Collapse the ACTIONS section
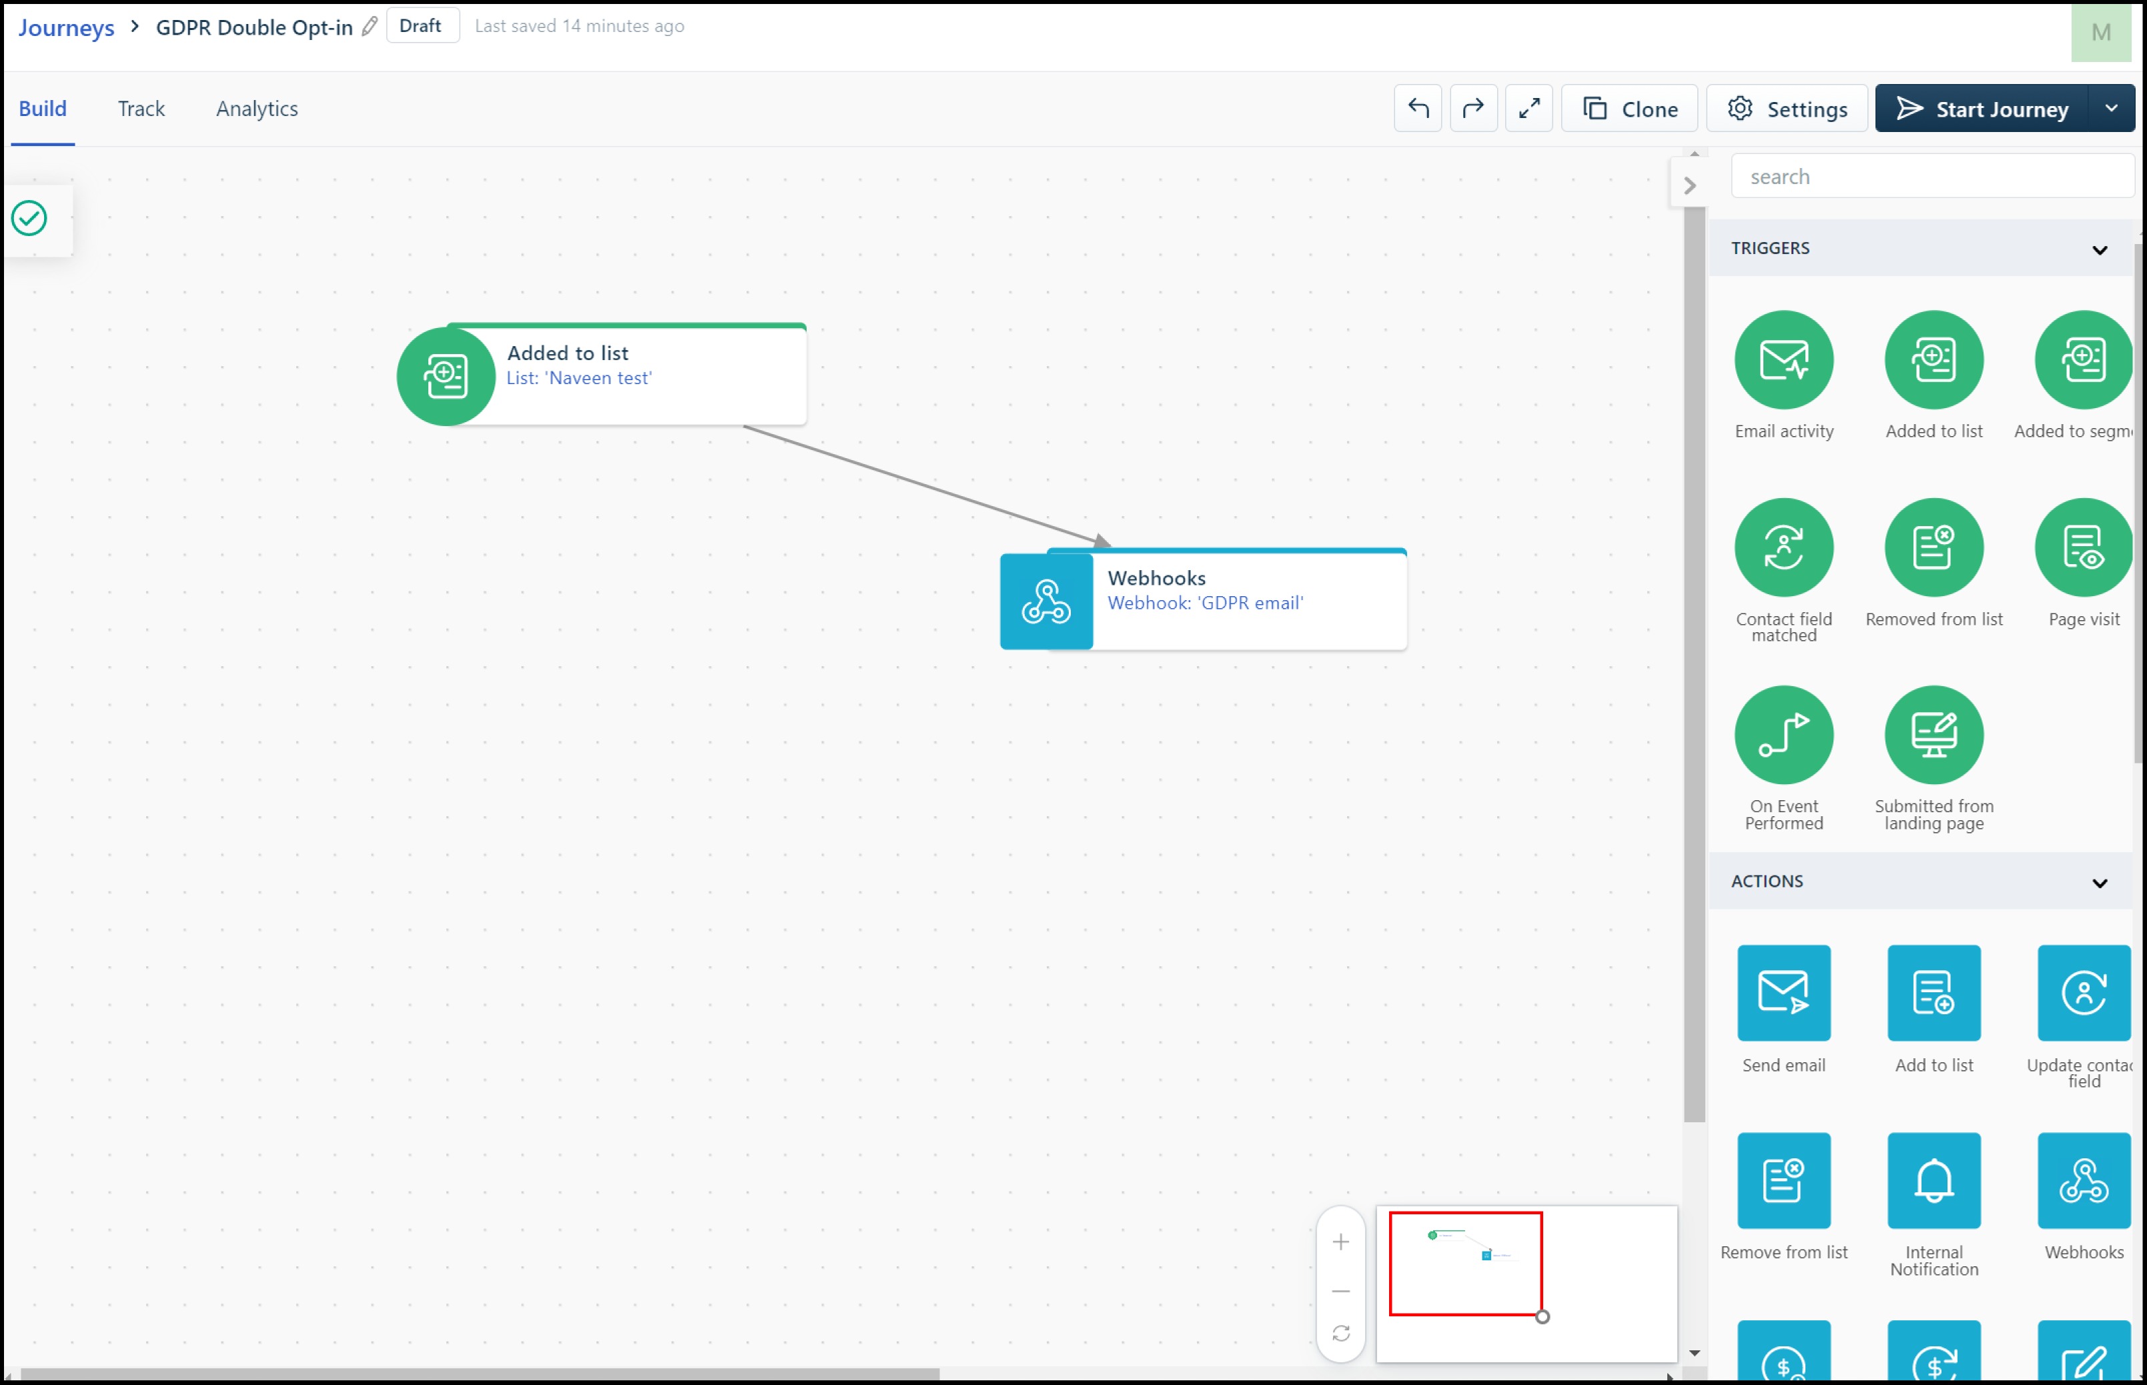This screenshot has width=2147, height=1385. 2098,882
